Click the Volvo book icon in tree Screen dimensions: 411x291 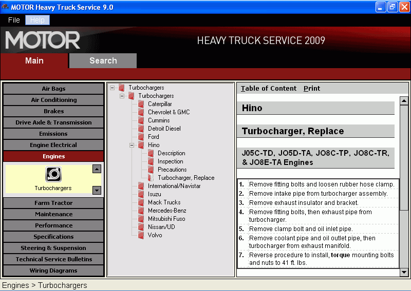click(x=141, y=235)
